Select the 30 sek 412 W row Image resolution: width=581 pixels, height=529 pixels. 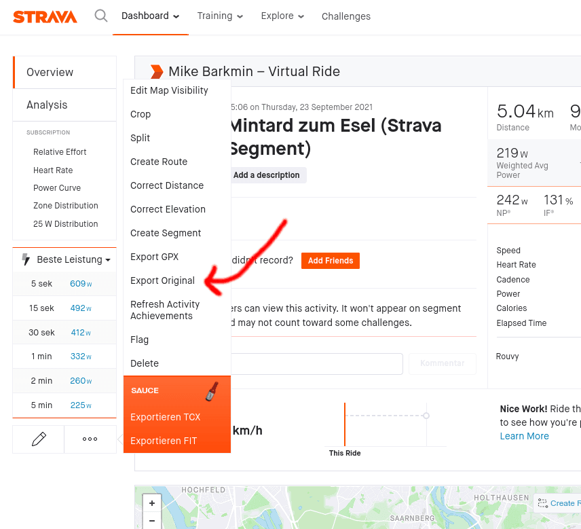point(64,333)
